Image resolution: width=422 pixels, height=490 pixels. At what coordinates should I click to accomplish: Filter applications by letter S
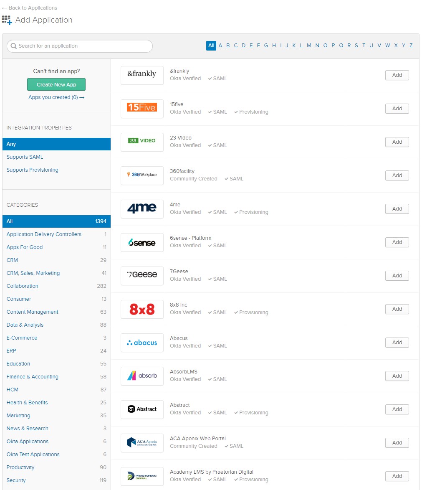tap(356, 46)
